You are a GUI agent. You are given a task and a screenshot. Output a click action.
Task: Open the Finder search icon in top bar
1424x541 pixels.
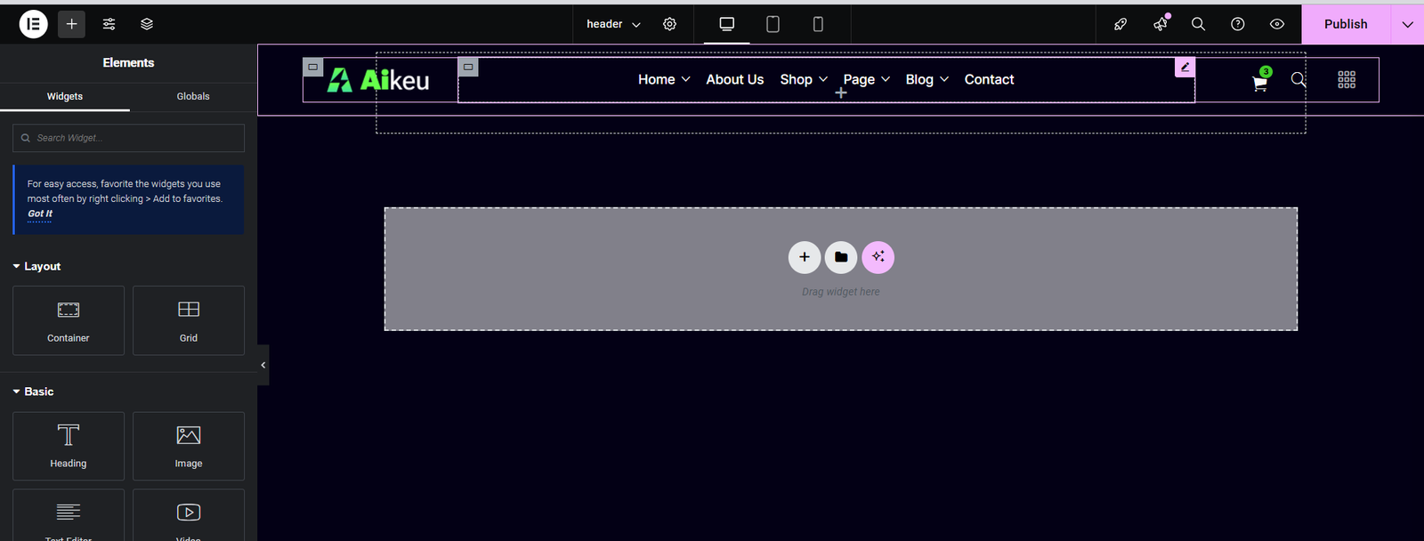(x=1198, y=24)
